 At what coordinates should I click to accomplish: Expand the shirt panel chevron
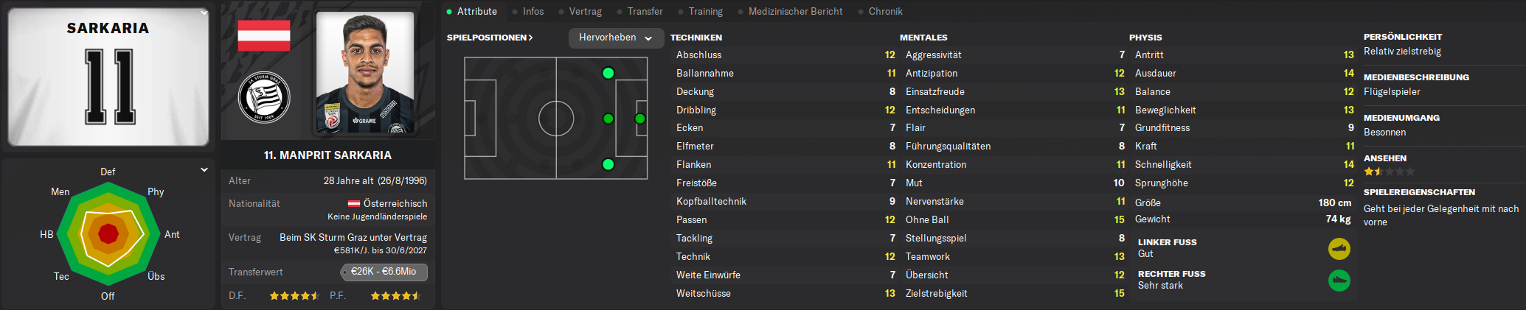204,13
